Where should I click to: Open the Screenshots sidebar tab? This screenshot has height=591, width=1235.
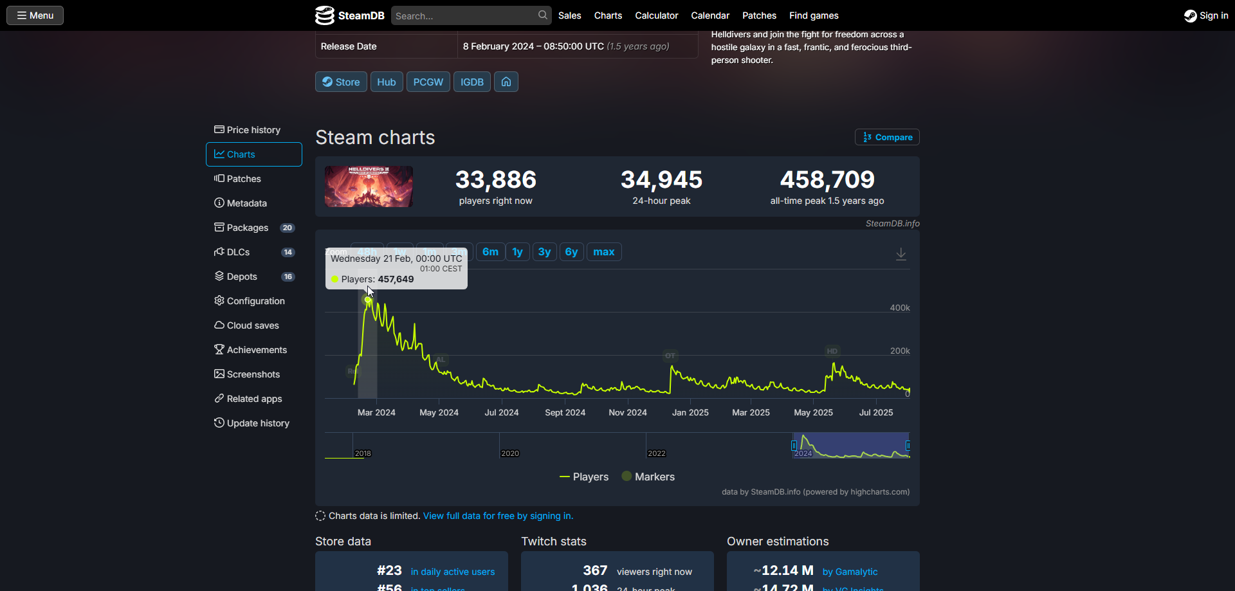coord(253,374)
